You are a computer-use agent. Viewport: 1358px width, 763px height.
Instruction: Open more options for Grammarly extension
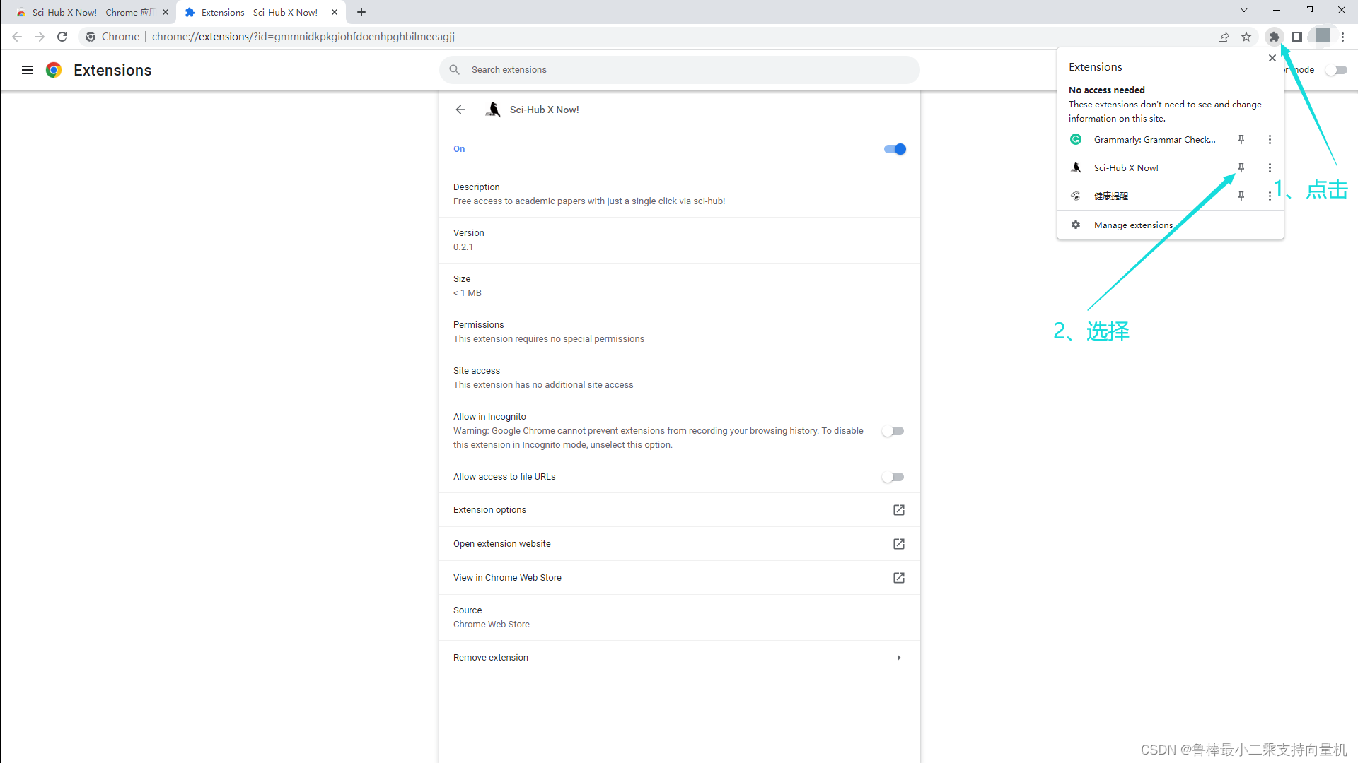[x=1270, y=140]
